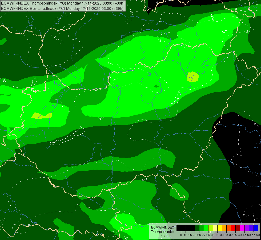261x240 pixels.
Task: Click the medium green 25–27 legend swatch
Action: pyautogui.click(x=202, y=228)
